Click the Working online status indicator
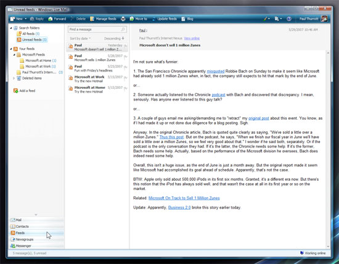This screenshot has width=339, height=264. (313, 253)
